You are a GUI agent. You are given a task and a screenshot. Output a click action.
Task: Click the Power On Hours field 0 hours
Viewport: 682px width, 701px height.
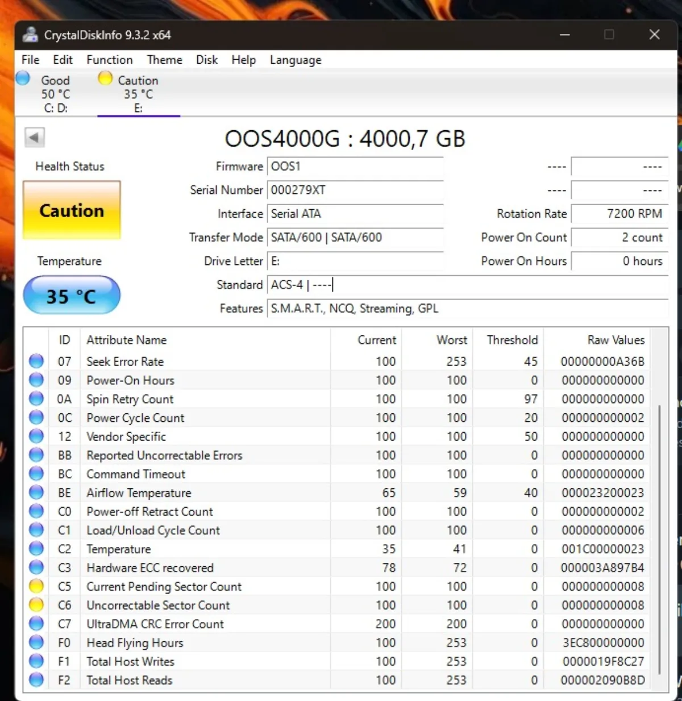point(619,261)
